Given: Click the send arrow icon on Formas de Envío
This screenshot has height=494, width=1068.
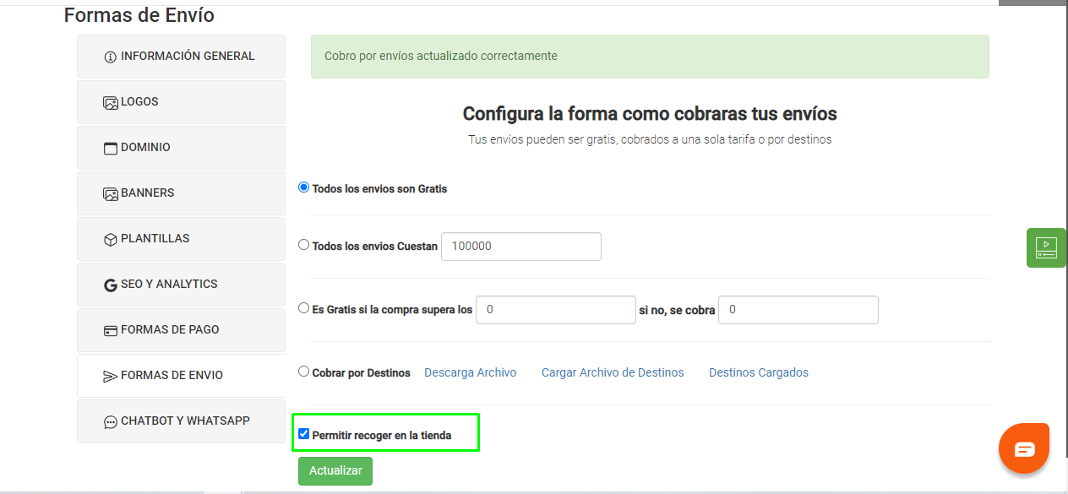Looking at the screenshot, I should (x=110, y=375).
